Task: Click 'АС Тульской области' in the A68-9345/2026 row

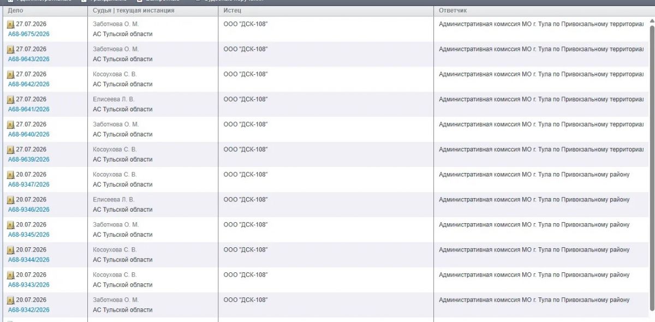Action: [122, 235]
